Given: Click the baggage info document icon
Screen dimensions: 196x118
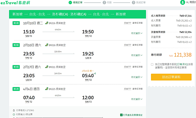Looking at the screenshot, I should [x=121, y=115].
